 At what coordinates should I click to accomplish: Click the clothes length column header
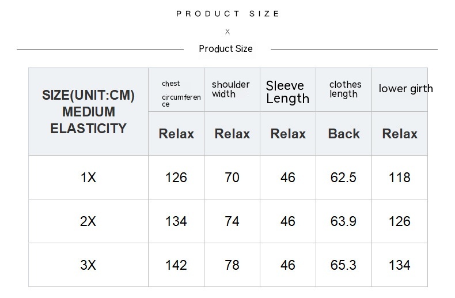[345, 89]
